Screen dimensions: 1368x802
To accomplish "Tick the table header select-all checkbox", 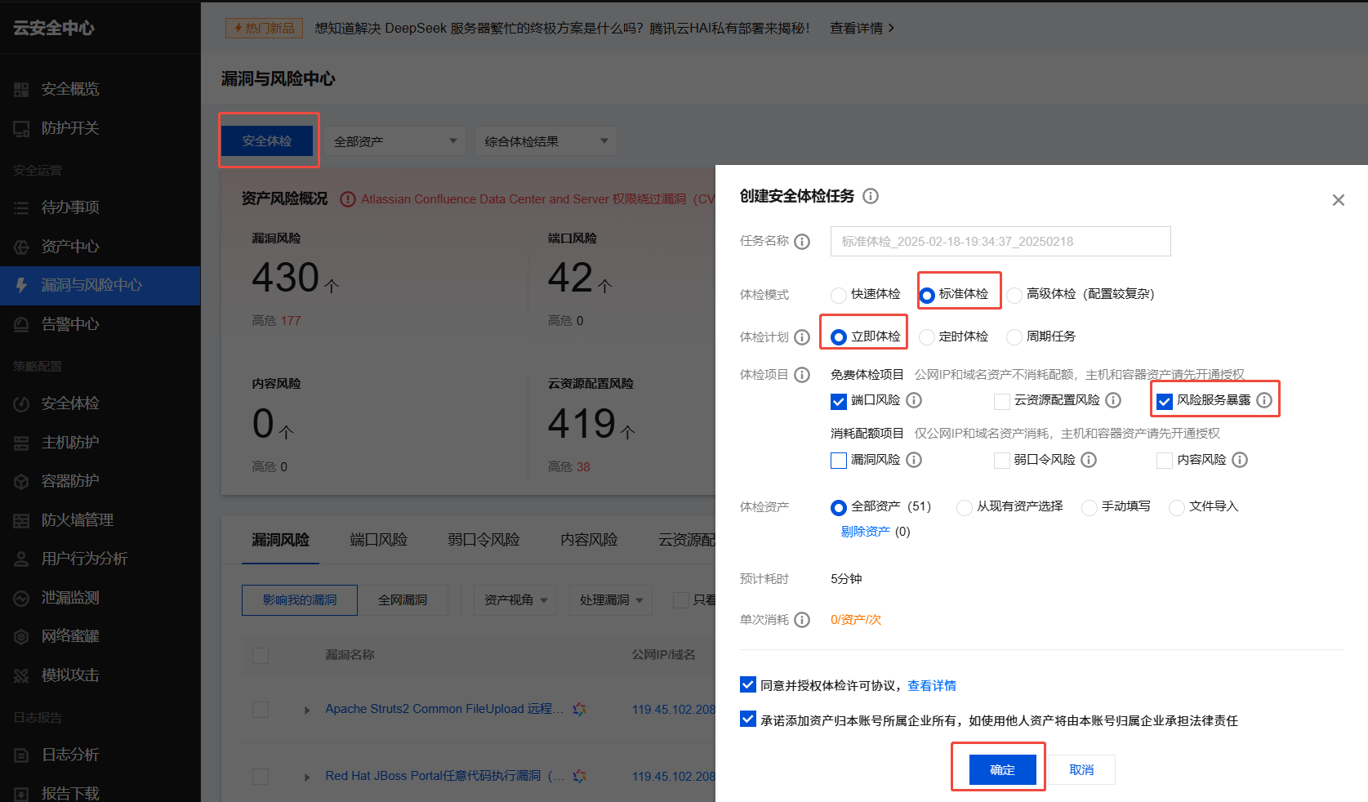I will tap(261, 656).
